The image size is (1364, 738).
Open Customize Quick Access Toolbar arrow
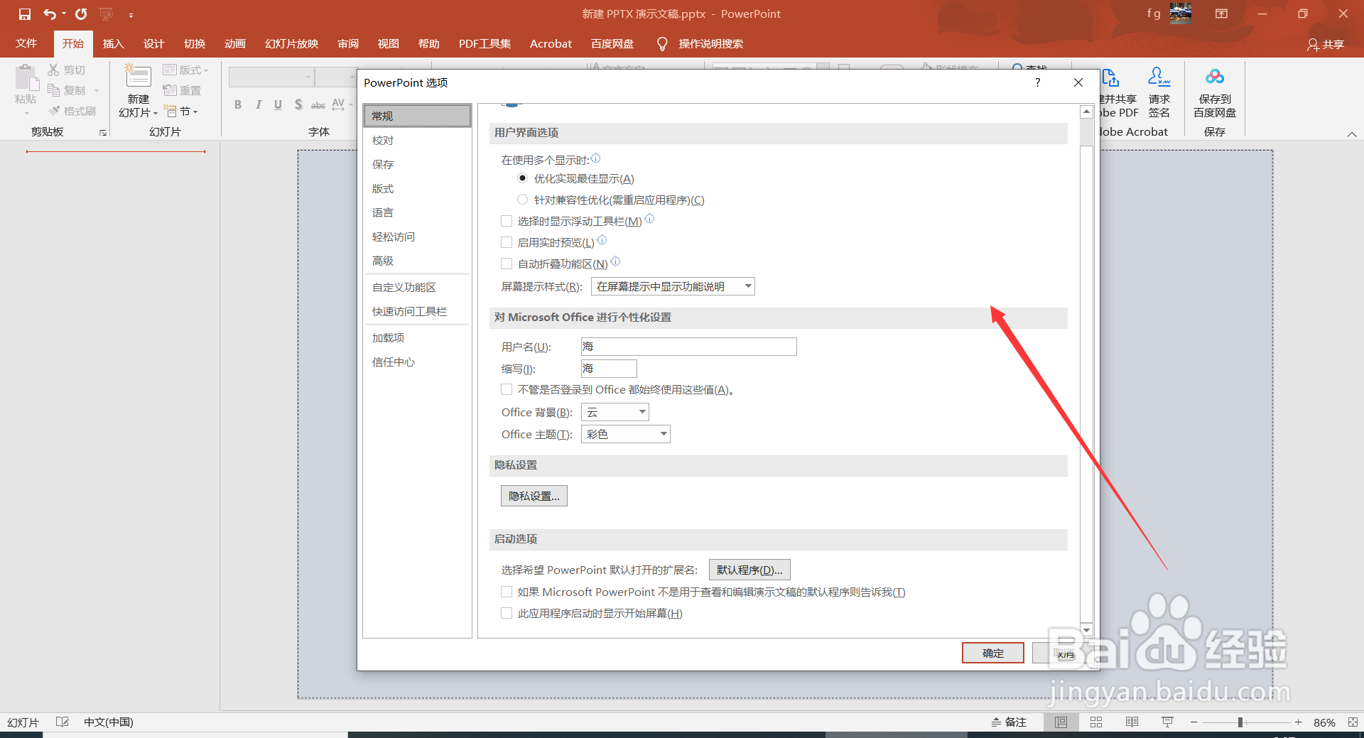click(131, 15)
